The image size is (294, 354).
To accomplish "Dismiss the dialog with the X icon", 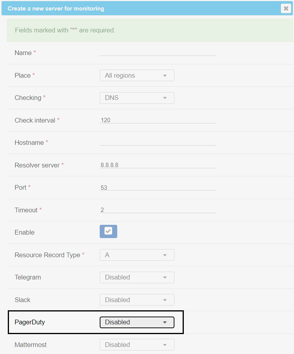I will tap(286, 8).
